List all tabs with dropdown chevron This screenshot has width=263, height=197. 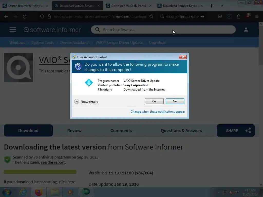pos(222,6)
